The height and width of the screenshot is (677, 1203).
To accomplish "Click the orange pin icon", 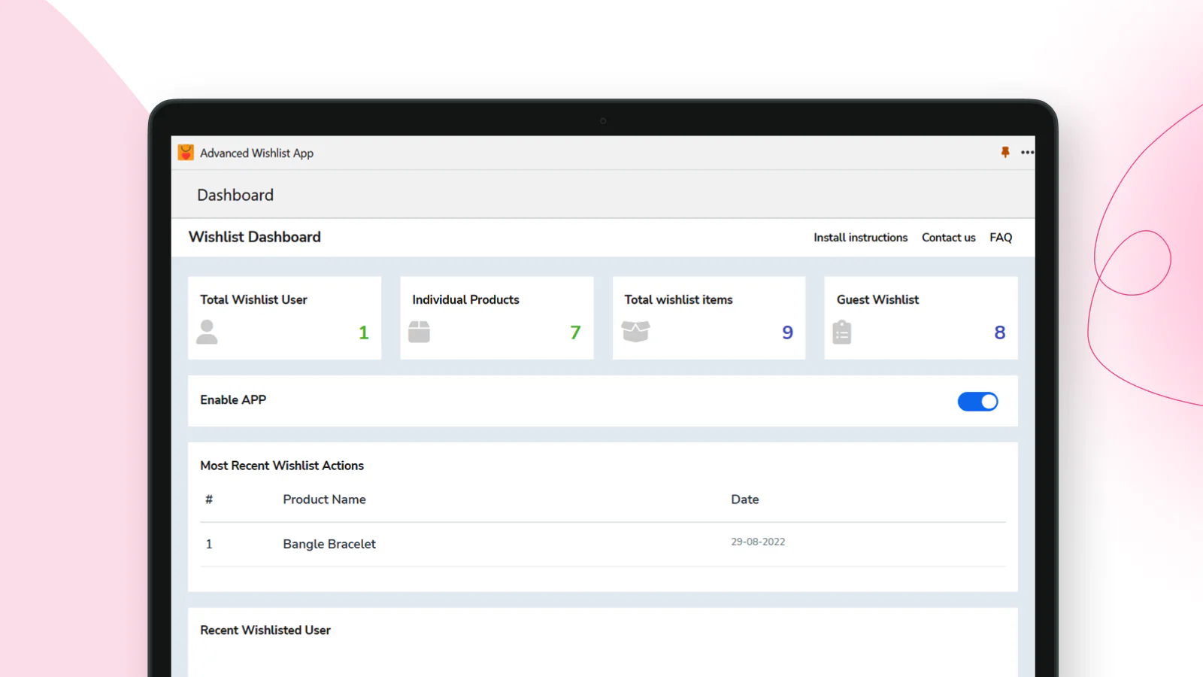I will [1005, 152].
